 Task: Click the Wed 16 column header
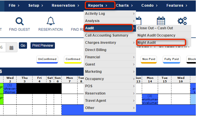[181, 79]
